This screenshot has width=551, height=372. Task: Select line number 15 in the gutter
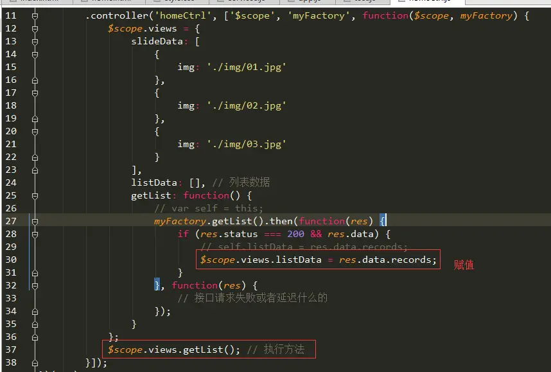tap(11, 67)
